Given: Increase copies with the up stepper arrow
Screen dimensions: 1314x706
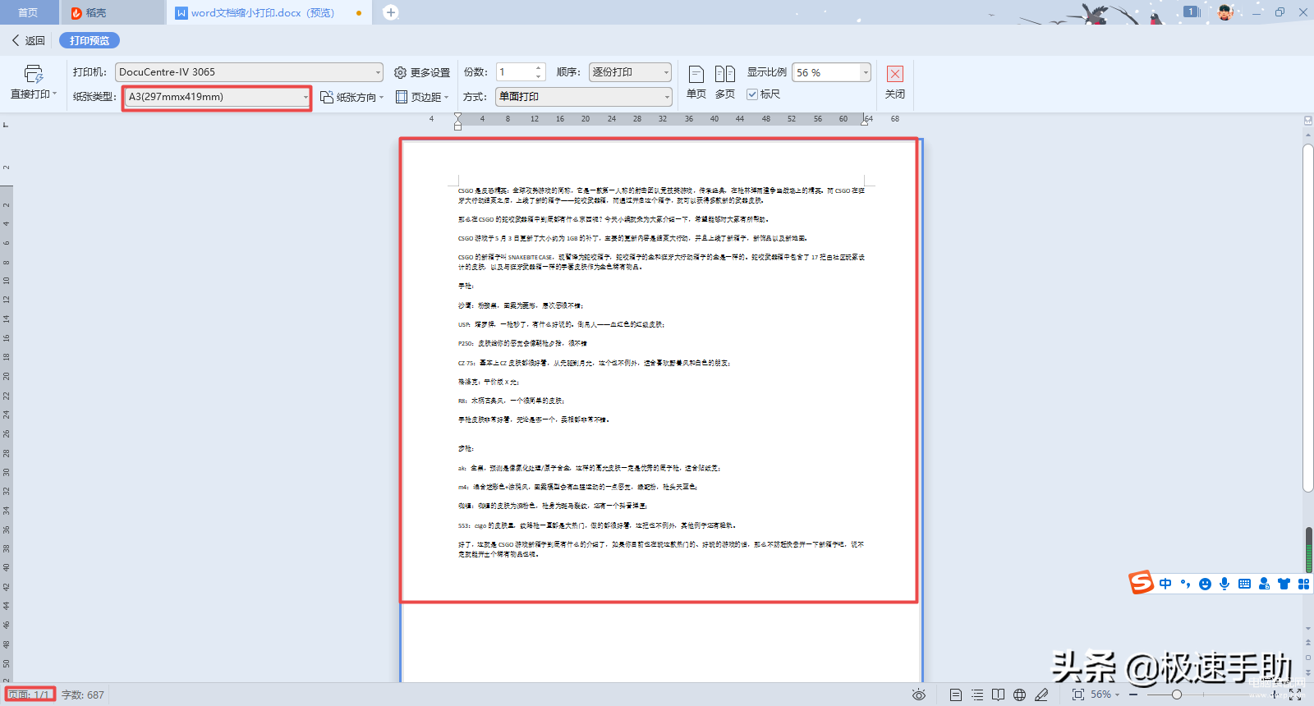Looking at the screenshot, I should pyautogui.click(x=539, y=68).
